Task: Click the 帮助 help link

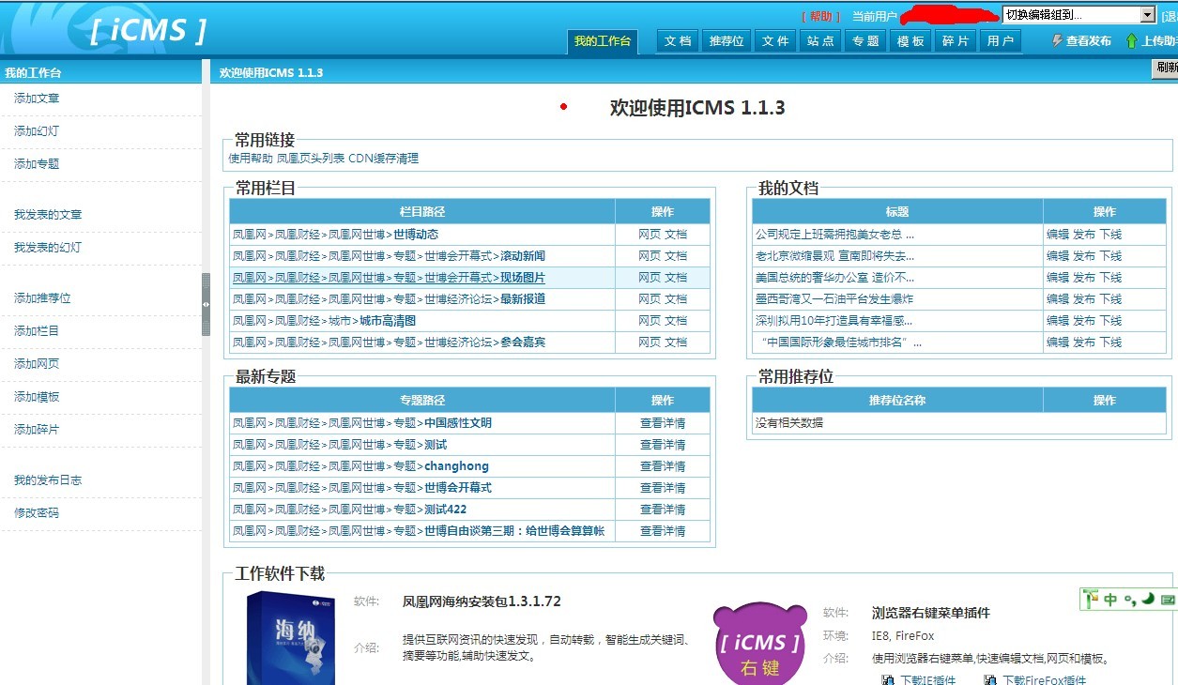Action: tap(820, 16)
